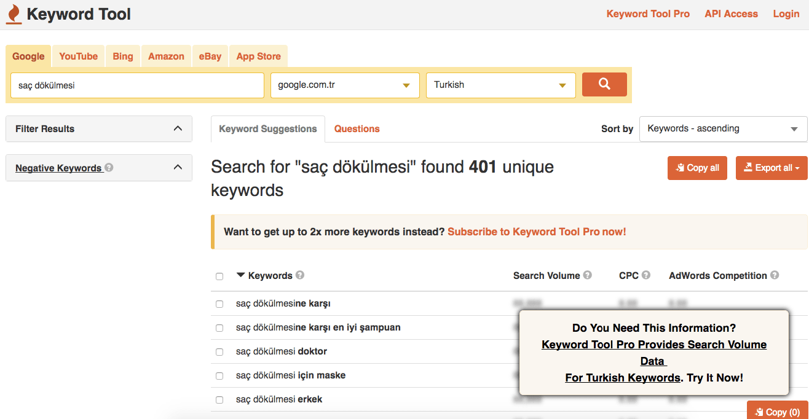Click the CPC question mark icon
Screen dimensions: 809x419
pos(645,275)
